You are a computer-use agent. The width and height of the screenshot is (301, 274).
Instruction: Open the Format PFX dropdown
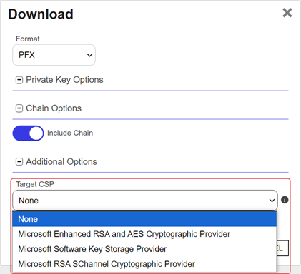point(54,55)
